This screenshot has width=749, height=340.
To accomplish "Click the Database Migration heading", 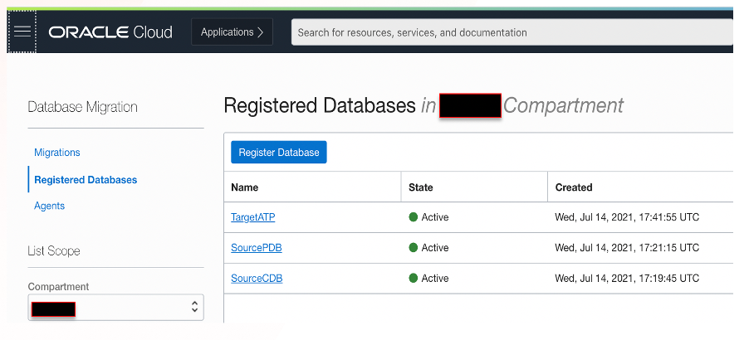I will click(83, 107).
